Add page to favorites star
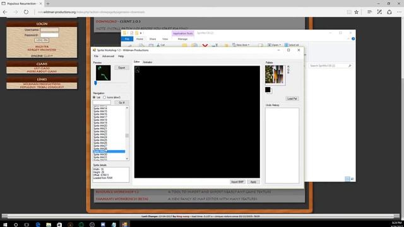This screenshot has height=227, width=404. 356,12
